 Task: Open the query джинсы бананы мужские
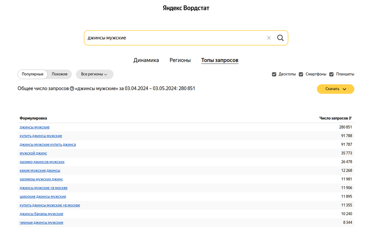(x=41, y=214)
